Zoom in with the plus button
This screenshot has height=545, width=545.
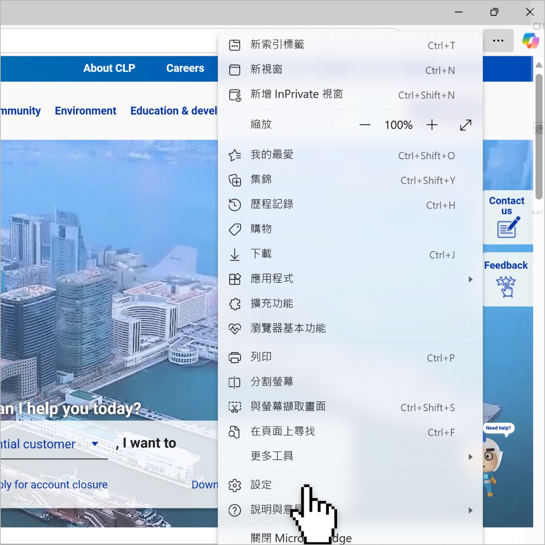432,125
